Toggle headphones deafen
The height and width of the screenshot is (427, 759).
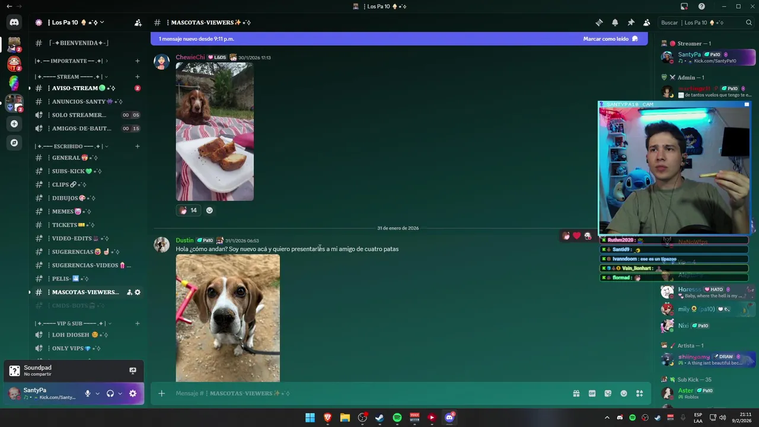[110, 393]
